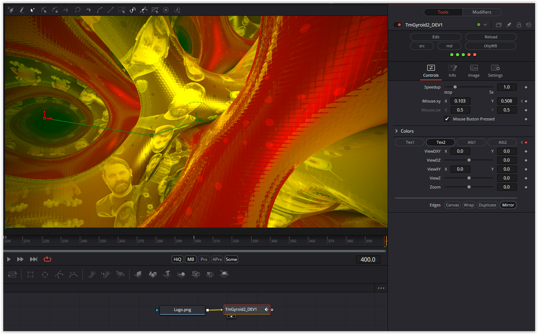Switch to the Modifiers tab
Viewport: 538px width, 334px height.
481,12
